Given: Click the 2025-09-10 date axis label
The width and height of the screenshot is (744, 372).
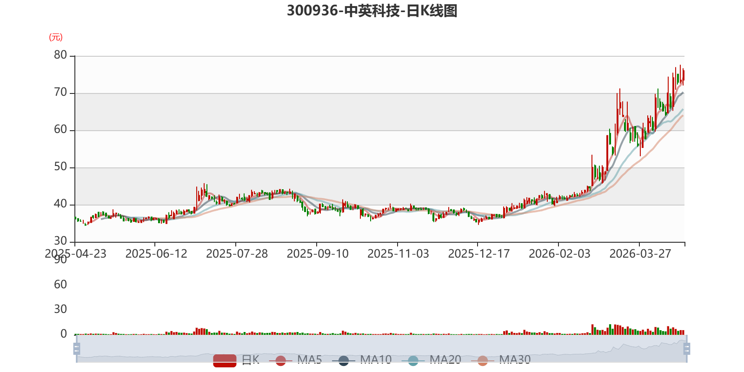Looking at the screenshot, I should 318,254.
